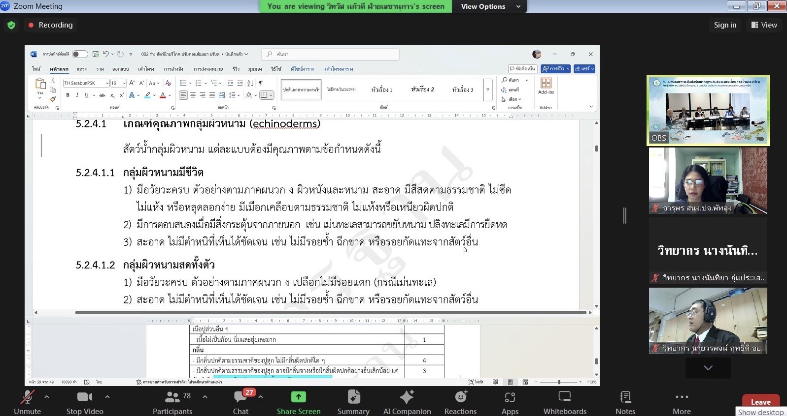Viewport: 787px width, 416px height.
Task: Open Customize Quick Access Toolbar dropdown
Action: [x=131, y=54]
